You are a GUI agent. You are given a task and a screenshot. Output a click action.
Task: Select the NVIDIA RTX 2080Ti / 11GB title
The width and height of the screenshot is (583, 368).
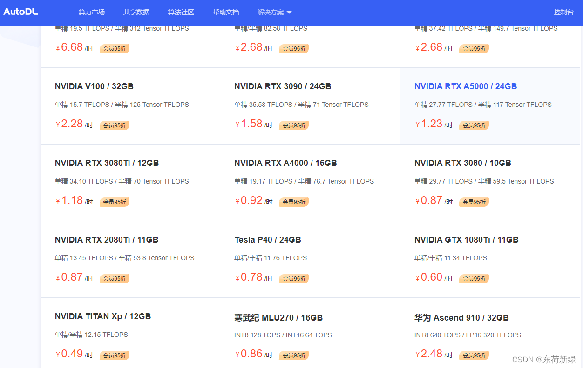click(107, 240)
